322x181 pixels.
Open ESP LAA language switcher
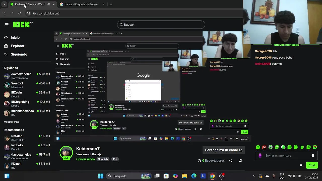(x=282, y=176)
